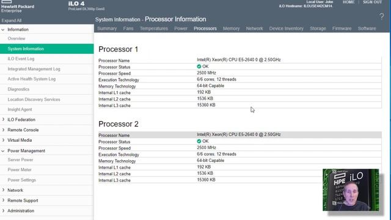
Task: Collapse the Information section chevron
Action: (x=3, y=30)
